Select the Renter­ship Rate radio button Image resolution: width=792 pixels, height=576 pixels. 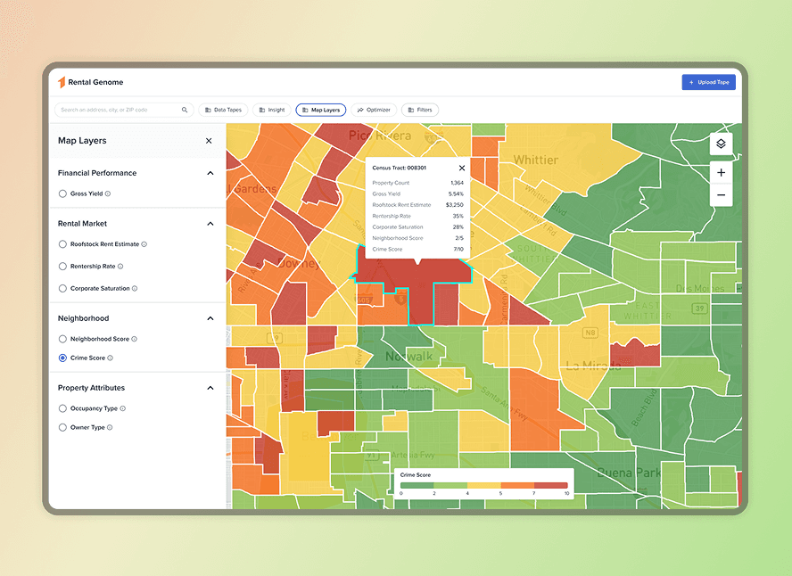62,267
